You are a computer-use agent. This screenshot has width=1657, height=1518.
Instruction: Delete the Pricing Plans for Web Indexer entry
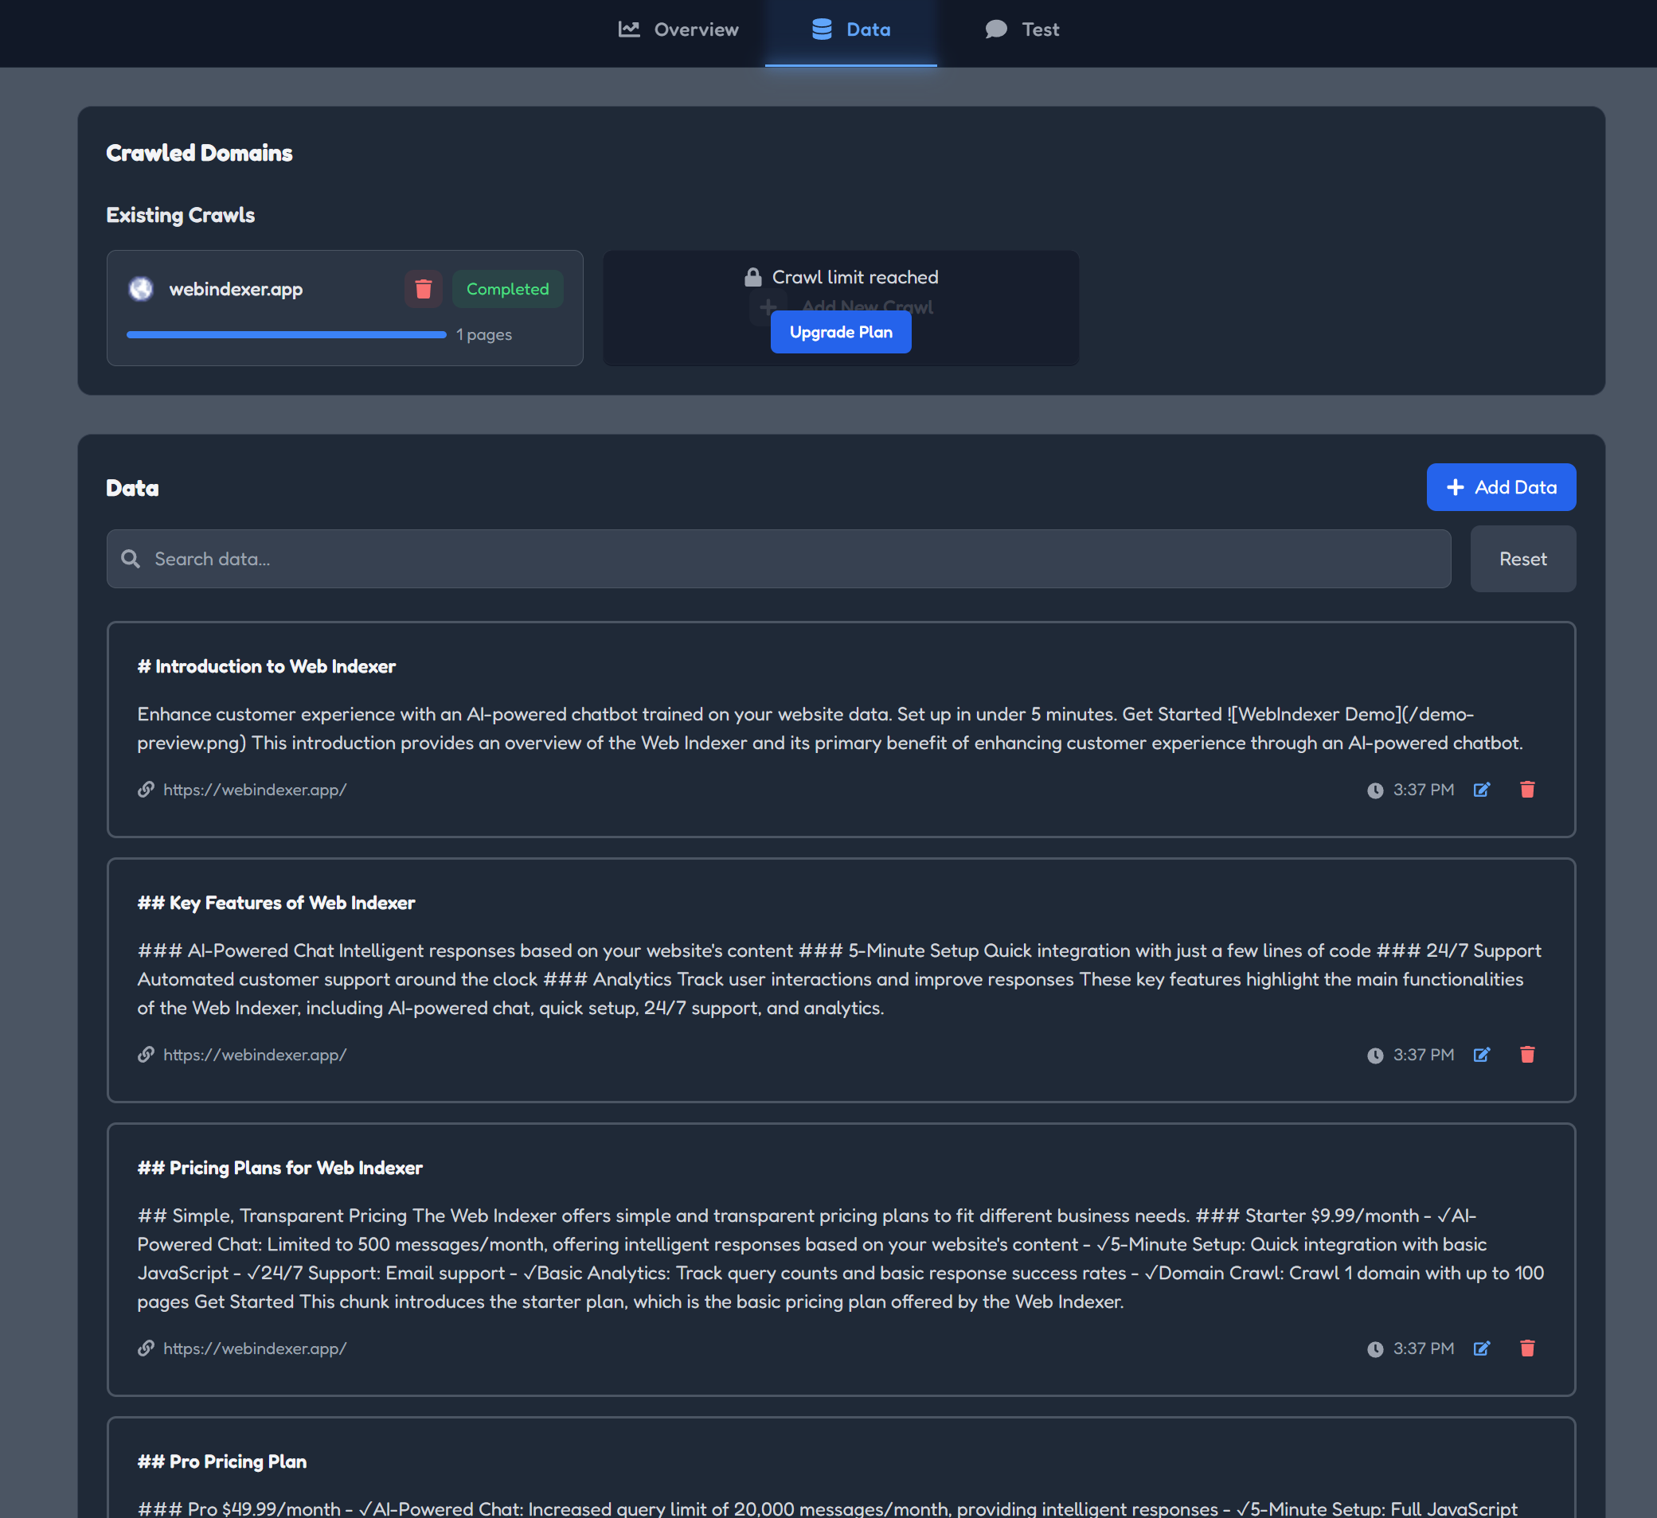click(1527, 1348)
